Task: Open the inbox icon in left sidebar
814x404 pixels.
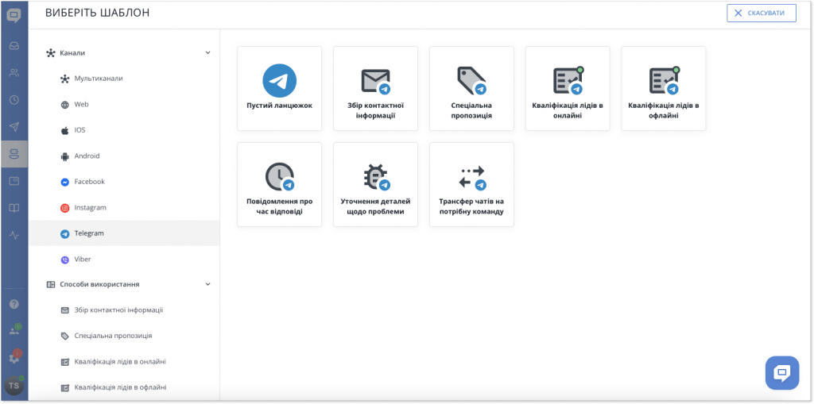Action: click(14, 45)
